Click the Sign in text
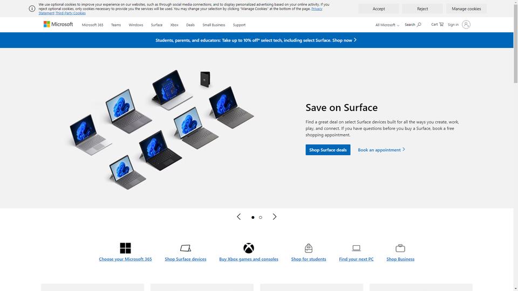Viewport: 518px width, 291px height. (453, 25)
